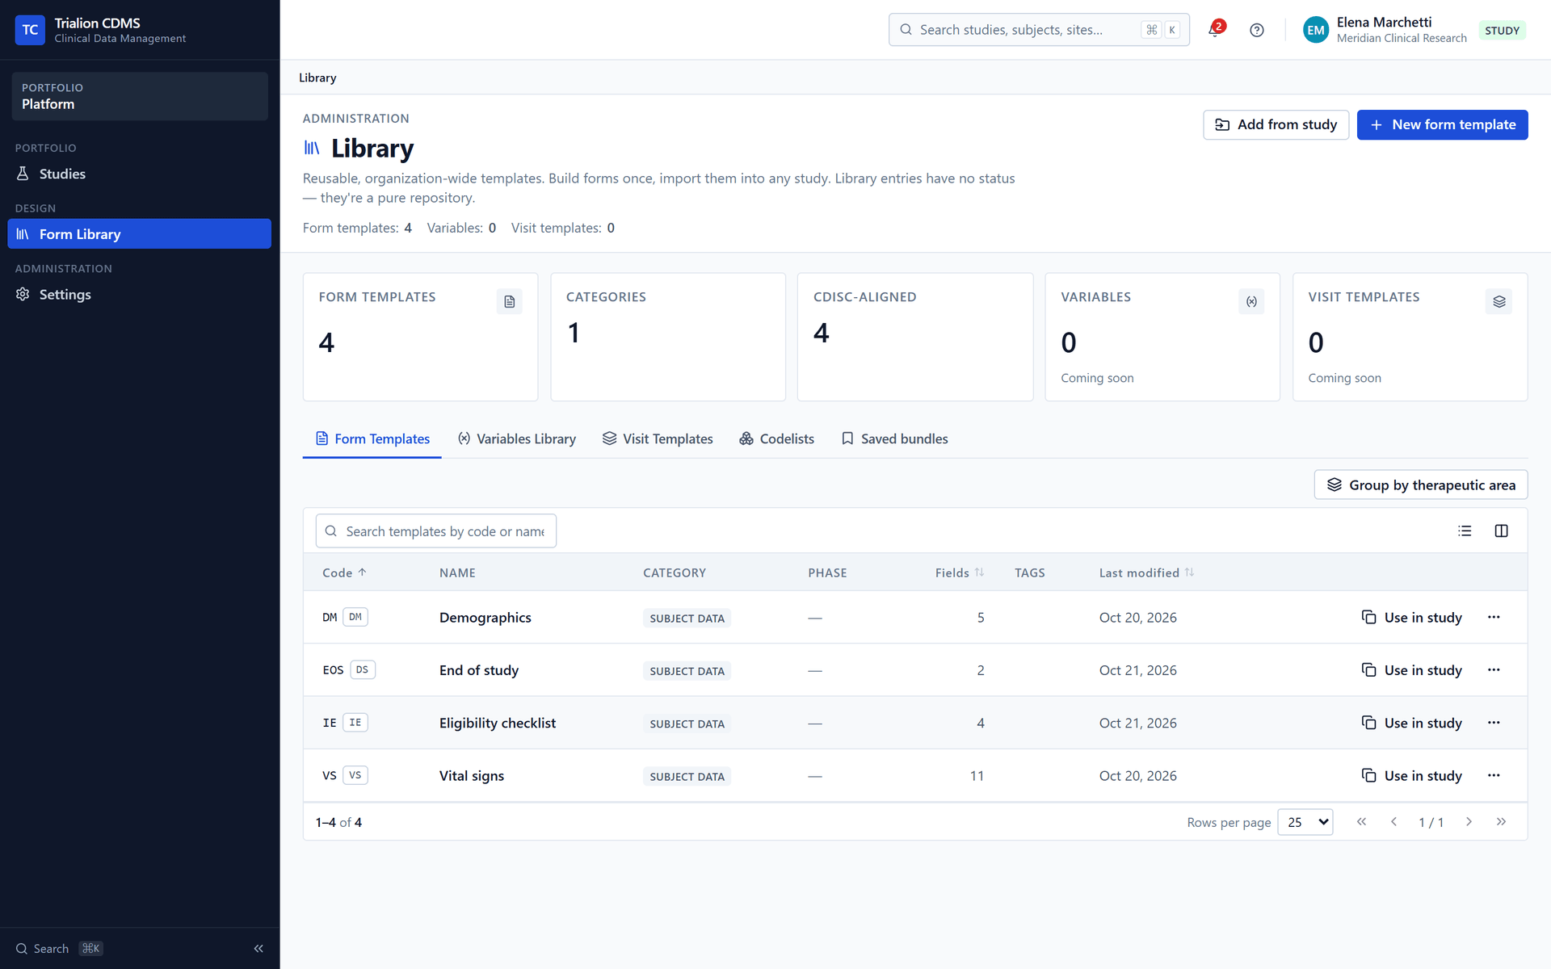Image resolution: width=1551 pixels, height=969 pixels.
Task: Switch to the Variables Library tab
Action: click(x=517, y=438)
